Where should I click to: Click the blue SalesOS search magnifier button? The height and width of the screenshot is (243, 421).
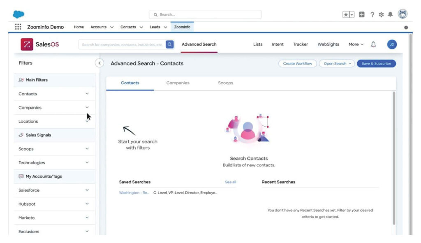170,44
